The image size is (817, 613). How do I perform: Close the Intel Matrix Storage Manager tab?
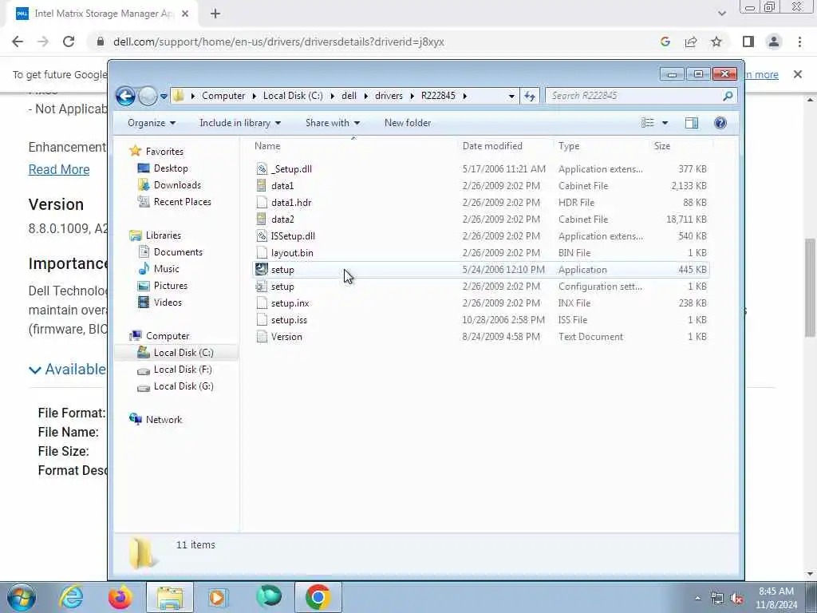coord(185,14)
